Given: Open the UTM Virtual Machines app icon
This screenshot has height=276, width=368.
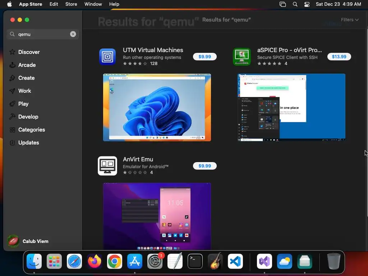Looking at the screenshot, I should tap(107, 56).
